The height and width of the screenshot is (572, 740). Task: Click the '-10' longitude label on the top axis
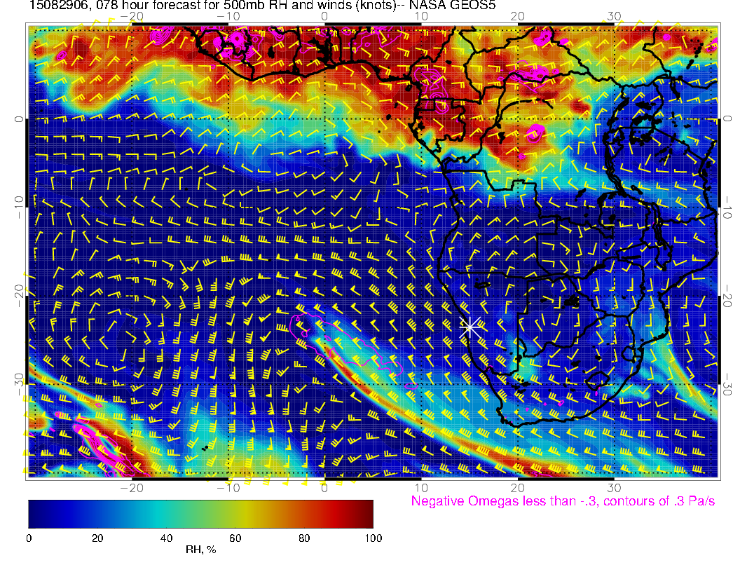[228, 16]
